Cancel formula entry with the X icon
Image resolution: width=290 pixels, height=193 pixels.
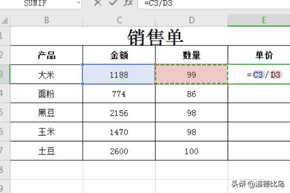pyautogui.click(x=98, y=3)
